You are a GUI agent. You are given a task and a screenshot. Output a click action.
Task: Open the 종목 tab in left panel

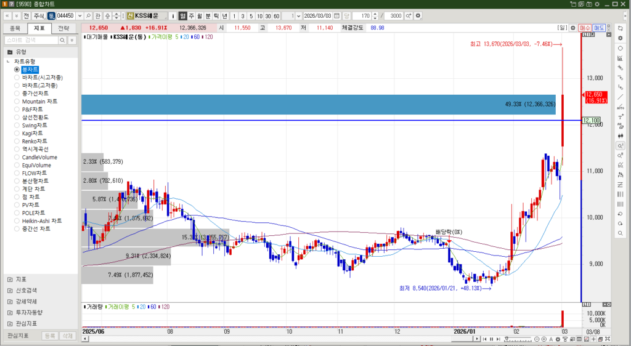pyautogui.click(x=15, y=28)
